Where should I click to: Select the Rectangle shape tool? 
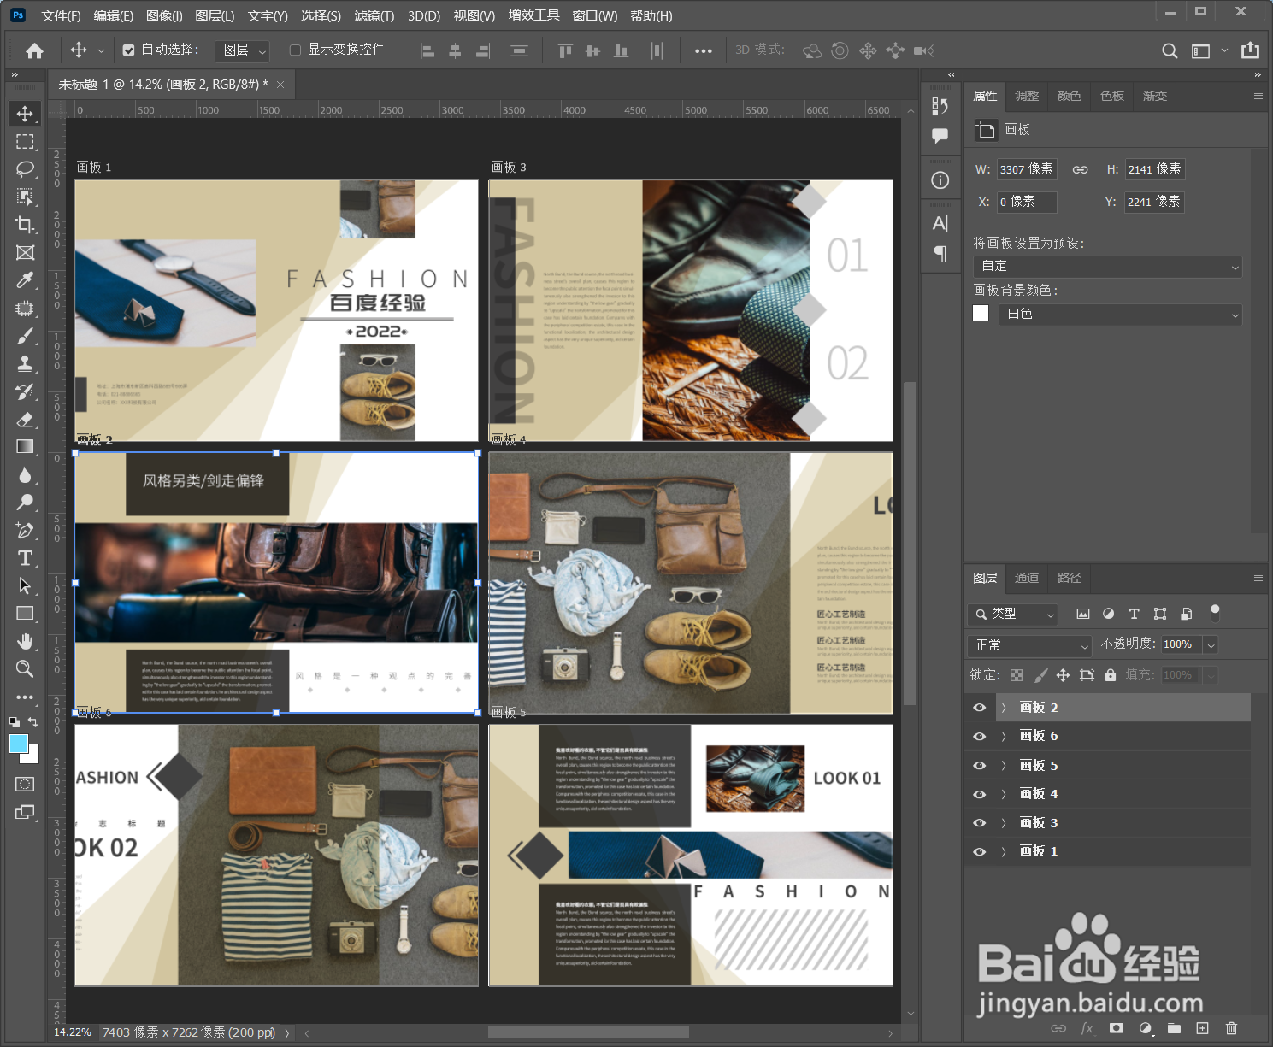click(x=25, y=614)
